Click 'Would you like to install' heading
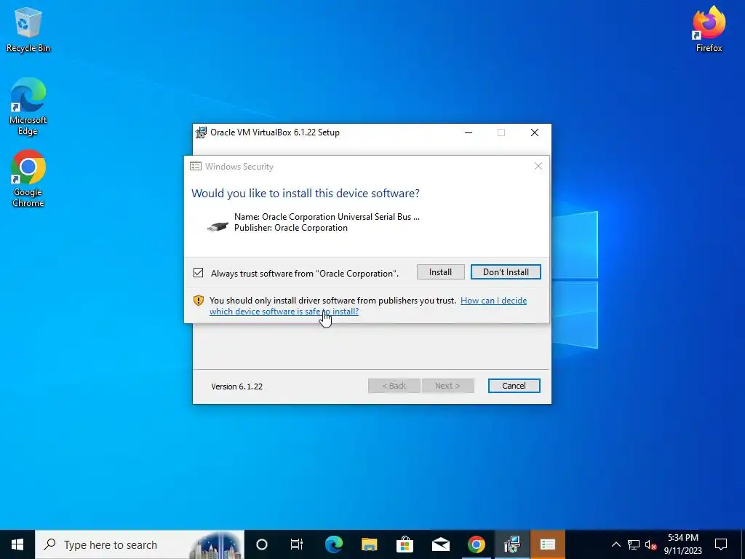Screen dimensions: 745x559 pyautogui.click(x=306, y=194)
